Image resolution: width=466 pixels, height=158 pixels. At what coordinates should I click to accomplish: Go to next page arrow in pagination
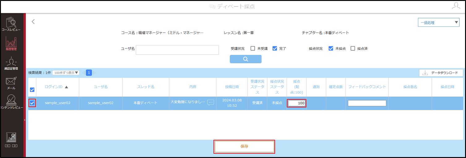tap(94, 73)
